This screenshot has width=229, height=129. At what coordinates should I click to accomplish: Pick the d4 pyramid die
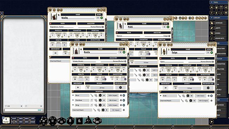pos(88,121)
